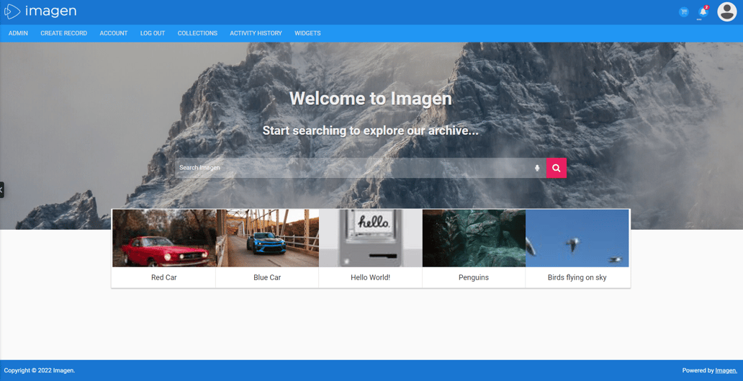This screenshot has height=381, width=743.
Task: Activate voice search microphone icon
Action: pos(537,168)
